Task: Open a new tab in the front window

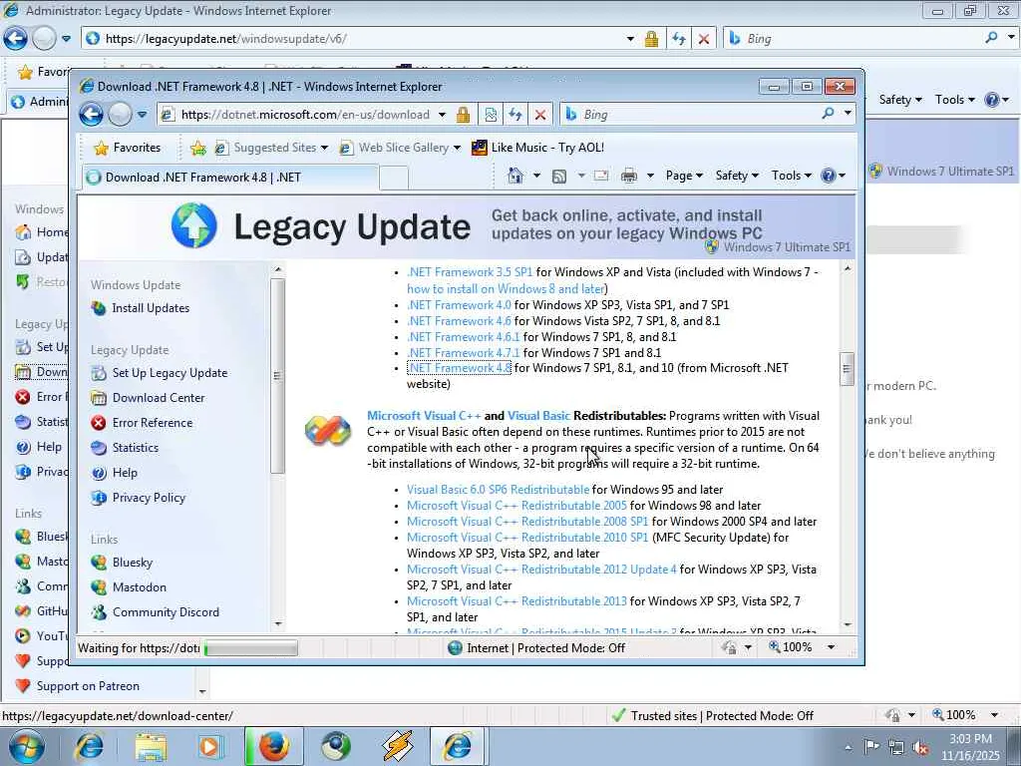Action: (x=394, y=178)
